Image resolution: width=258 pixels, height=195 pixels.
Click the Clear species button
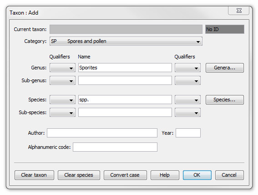pyautogui.click(x=79, y=175)
